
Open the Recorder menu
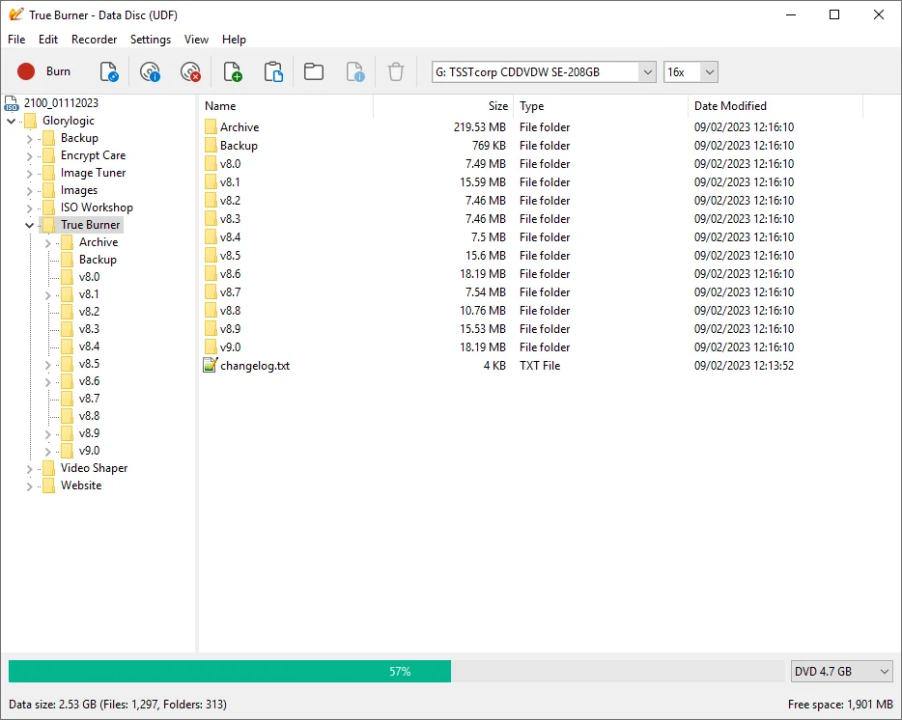pyautogui.click(x=95, y=40)
